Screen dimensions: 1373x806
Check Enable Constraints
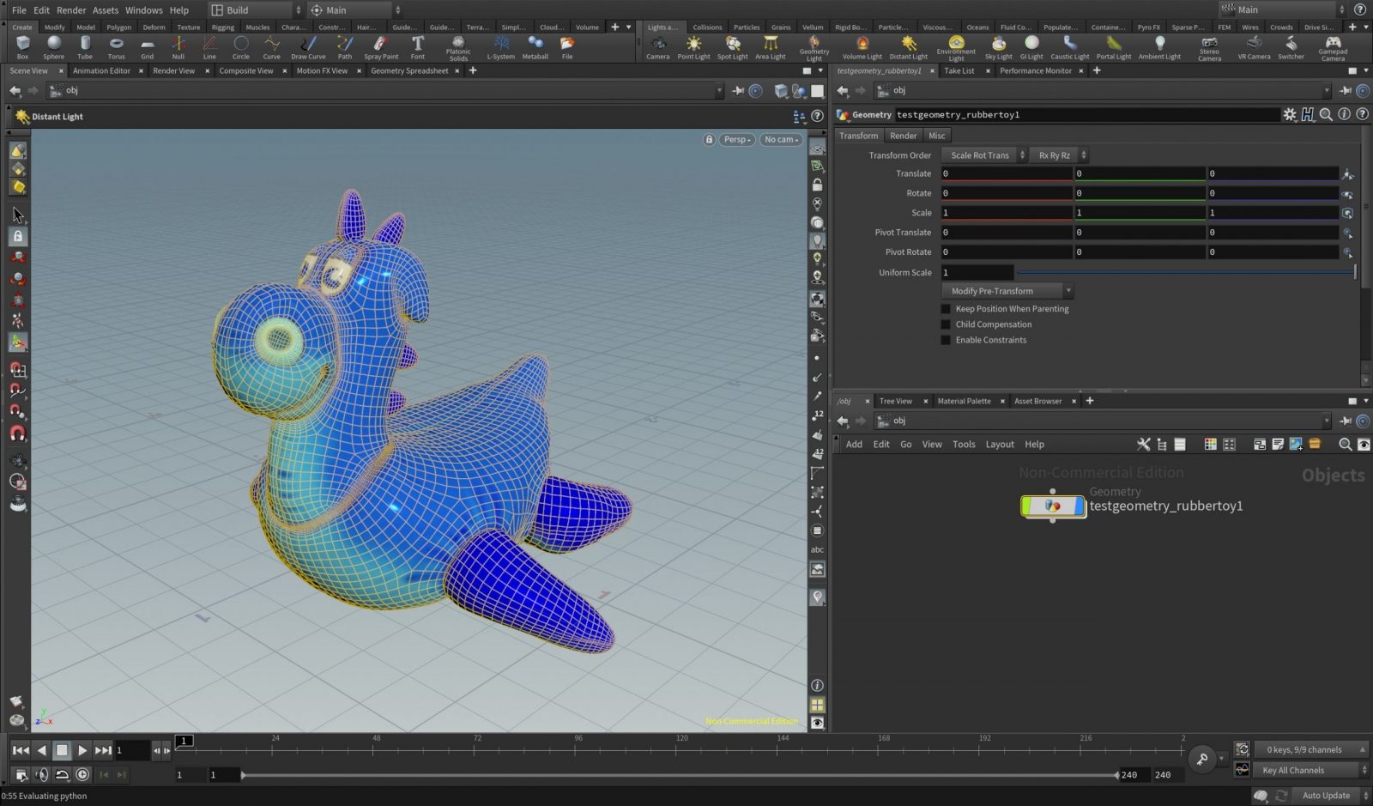[x=946, y=340]
